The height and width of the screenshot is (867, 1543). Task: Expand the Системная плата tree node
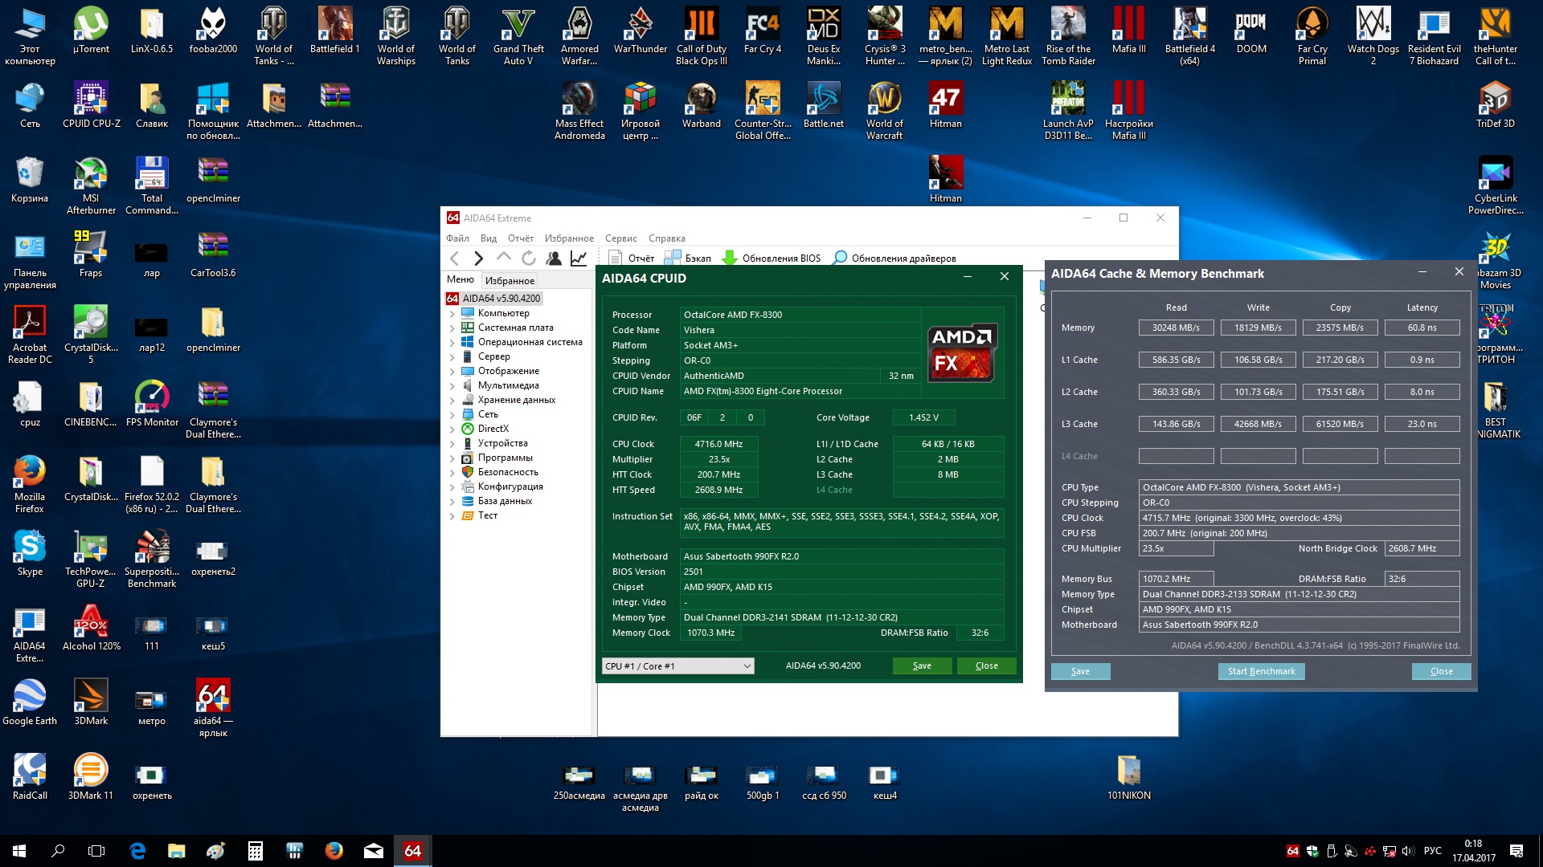[x=452, y=328]
